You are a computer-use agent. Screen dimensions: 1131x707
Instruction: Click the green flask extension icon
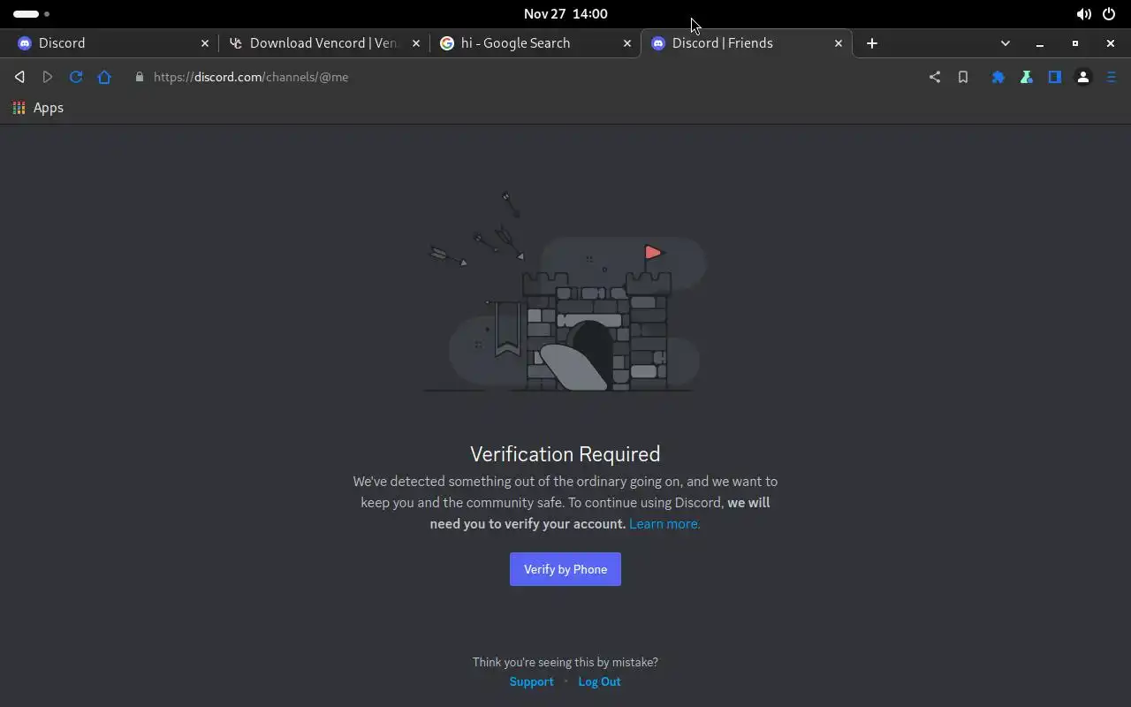(x=1027, y=77)
